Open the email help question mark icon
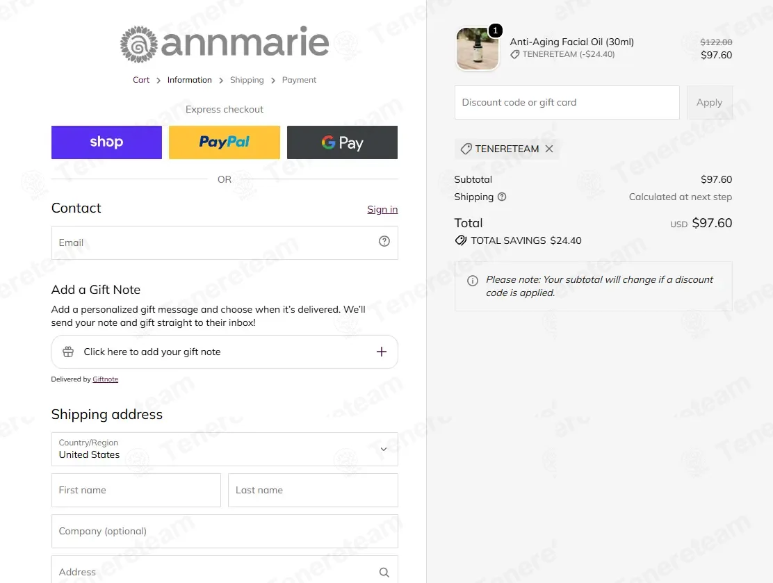The image size is (773, 583). [x=384, y=241]
